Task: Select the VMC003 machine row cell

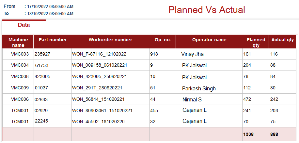Action: [18, 54]
